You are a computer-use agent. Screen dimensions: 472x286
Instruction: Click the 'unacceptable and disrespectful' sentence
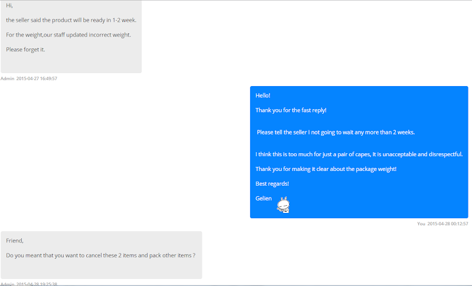click(359, 154)
